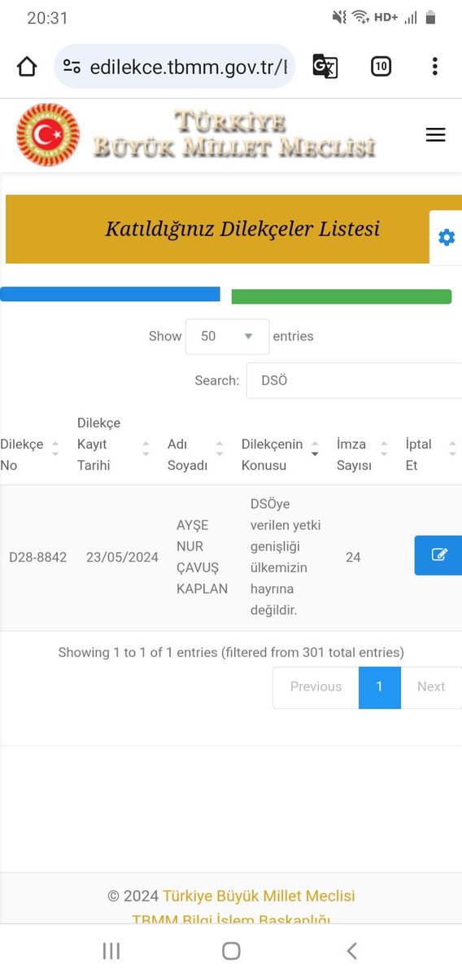The width and height of the screenshot is (462, 977).
Task: Tap the Android back button
Action: [x=351, y=951]
